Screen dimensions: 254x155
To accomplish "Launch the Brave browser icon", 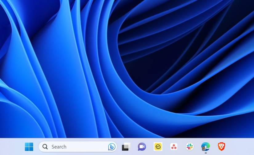I will [x=221, y=147].
